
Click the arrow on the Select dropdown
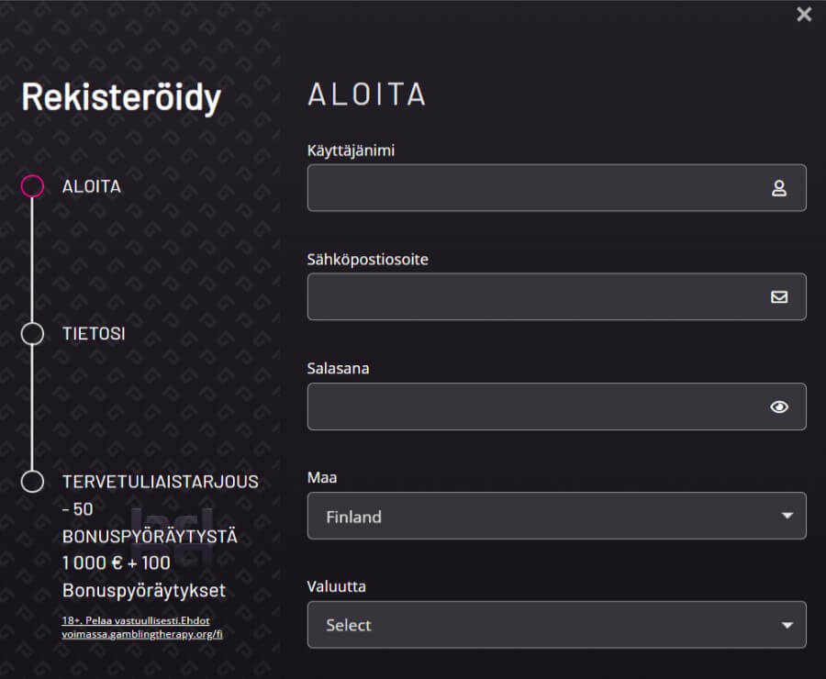click(x=787, y=625)
